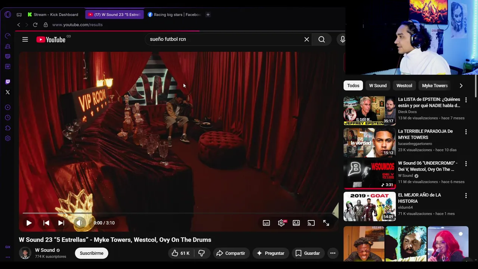This screenshot has width=478, height=269.
Task: Open browser Settings gear in sidebar
Action: coord(8,138)
